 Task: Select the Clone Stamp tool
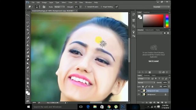point(28,45)
